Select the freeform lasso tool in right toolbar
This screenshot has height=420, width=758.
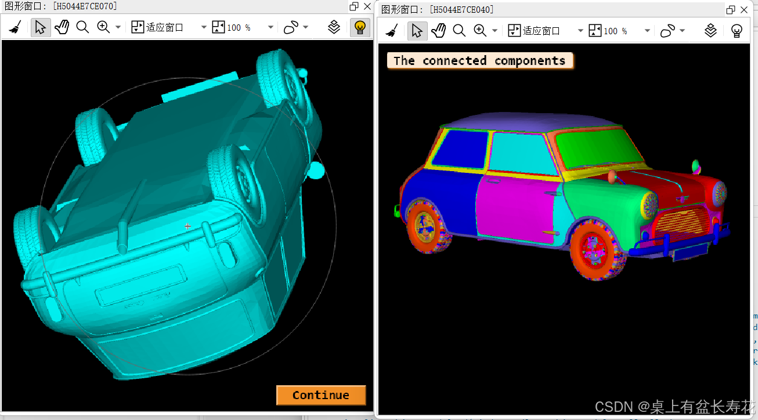[667, 30]
